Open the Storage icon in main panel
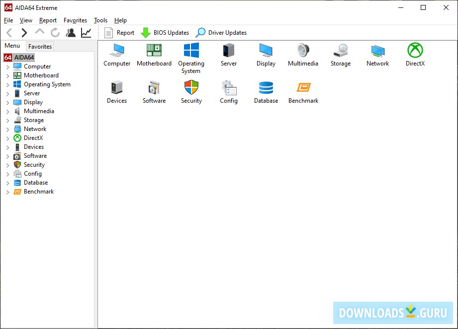The image size is (458, 329). [341, 51]
